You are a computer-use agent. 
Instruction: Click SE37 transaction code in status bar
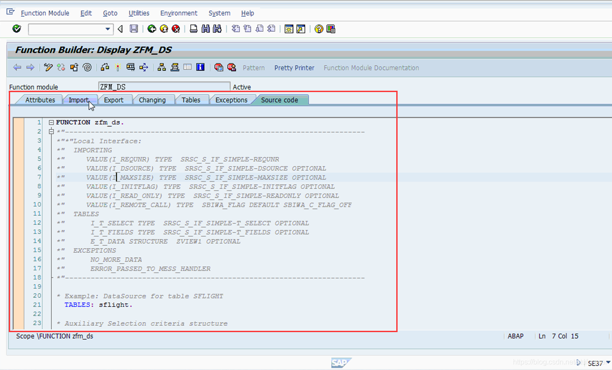tap(595, 363)
